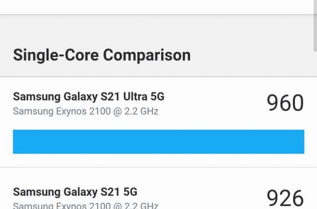317x209 pixels.
Task: Click the right end of the blue bar
Action: click(x=301, y=142)
